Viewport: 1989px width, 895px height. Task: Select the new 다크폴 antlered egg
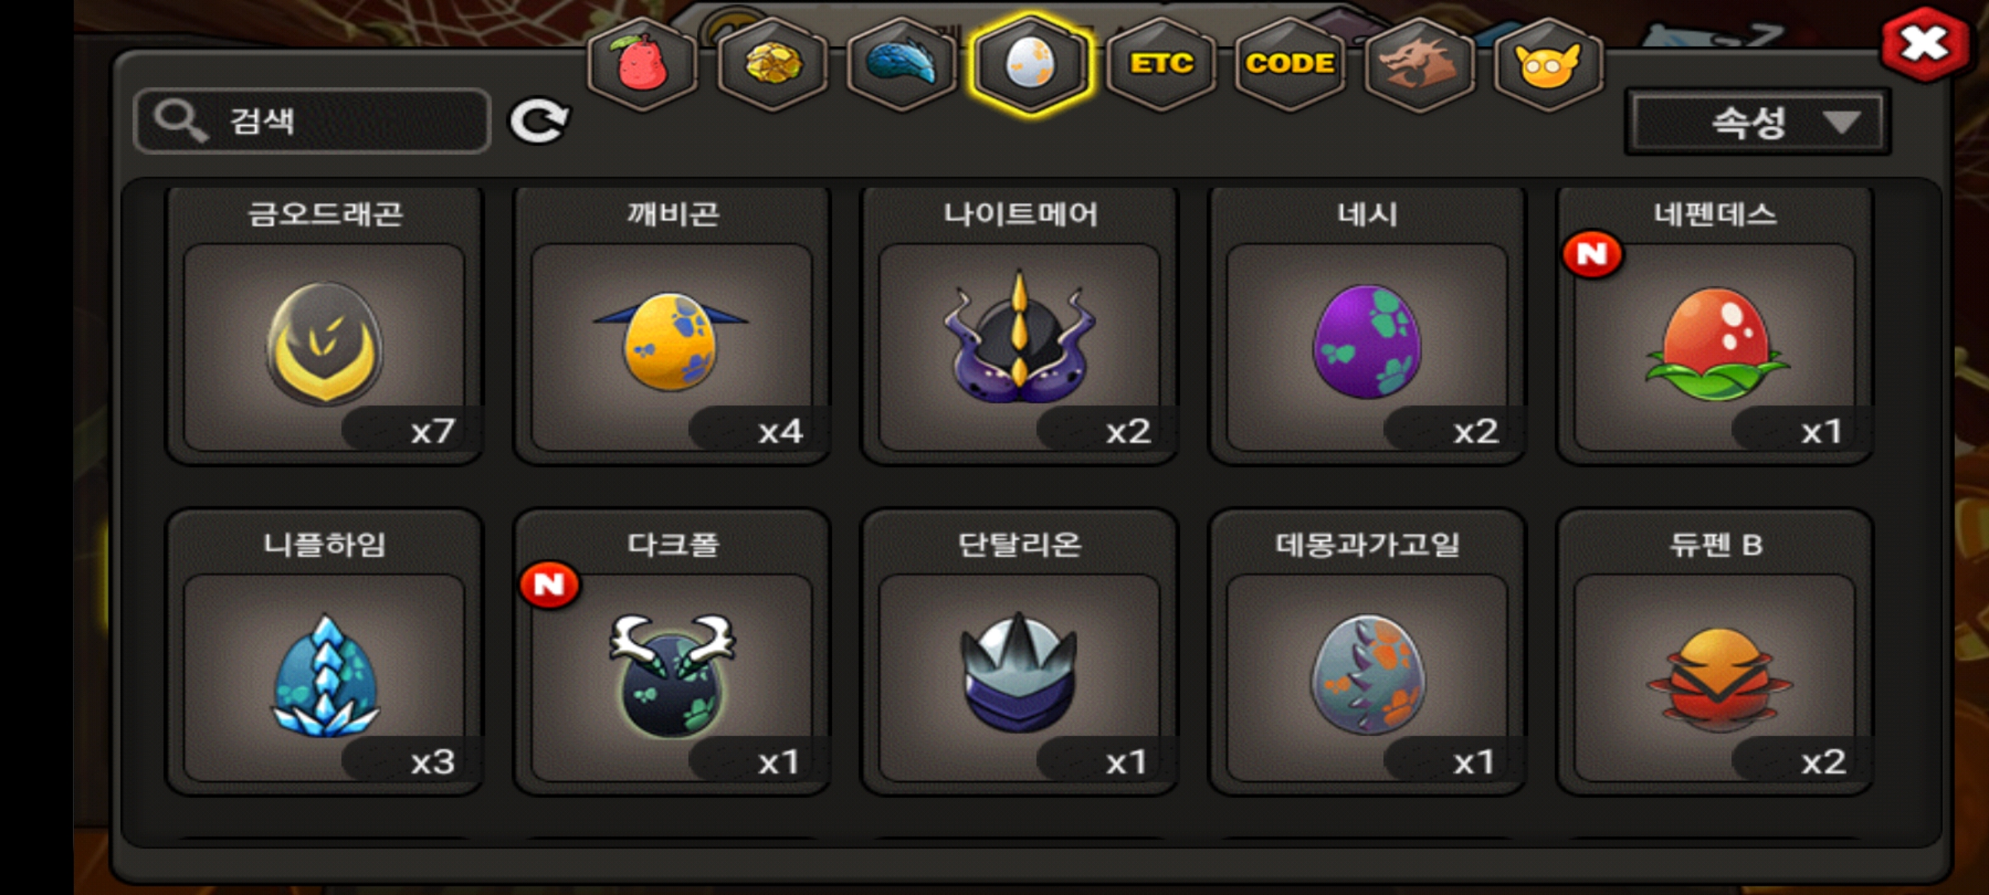click(x=672, y=653)
